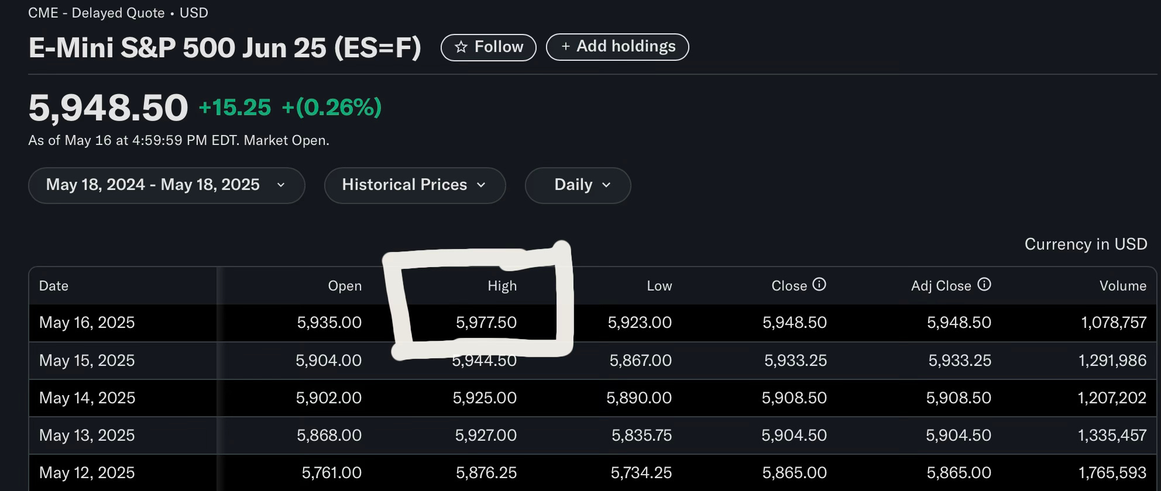Click open price 5,761.00
Image resolution: width=1161 pixels, height=491 pixels.
(x=331, y=473)
